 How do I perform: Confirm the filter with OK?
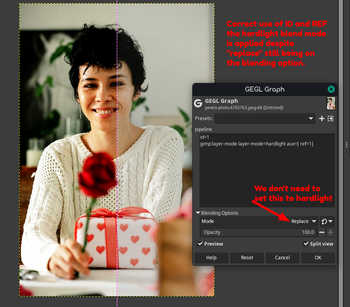[318, 258]
